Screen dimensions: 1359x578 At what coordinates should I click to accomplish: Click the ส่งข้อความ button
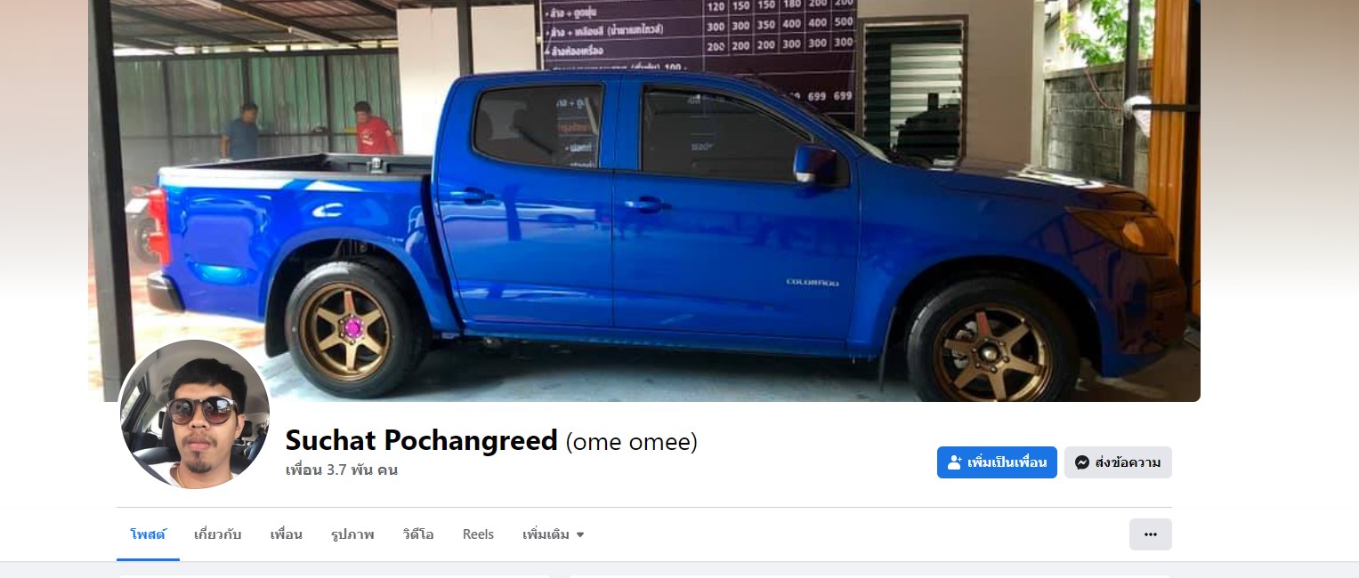1118,462
